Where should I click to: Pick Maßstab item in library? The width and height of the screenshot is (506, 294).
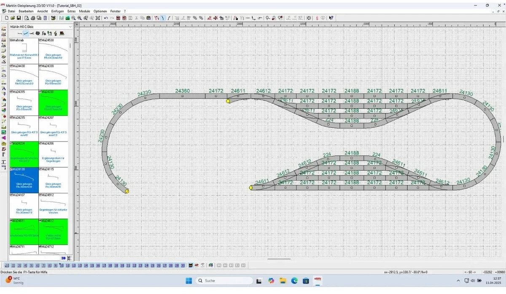click(x=24, y=51)
